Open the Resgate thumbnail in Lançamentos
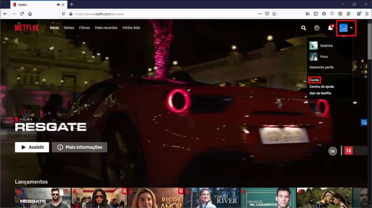Screen dimensions: 372x208 tap(43, 198)
